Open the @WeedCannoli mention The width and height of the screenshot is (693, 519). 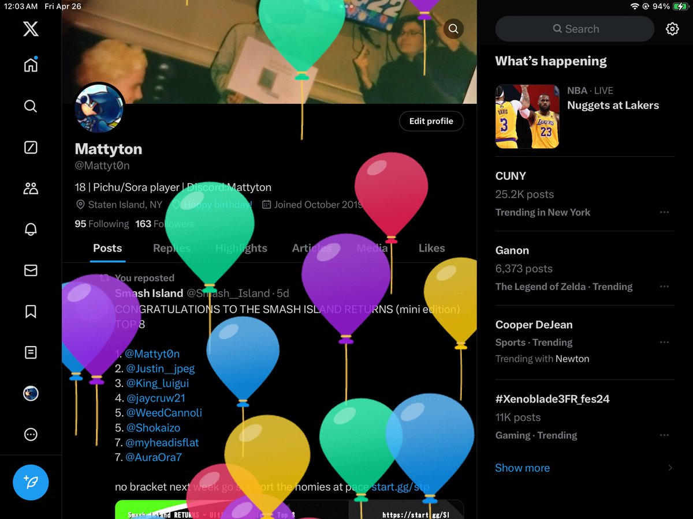pyautogui.click(x=164, y=413)
